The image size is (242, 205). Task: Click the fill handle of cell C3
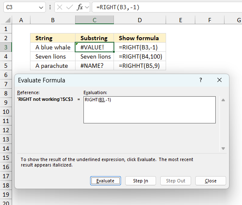click(x=114, y=52)
